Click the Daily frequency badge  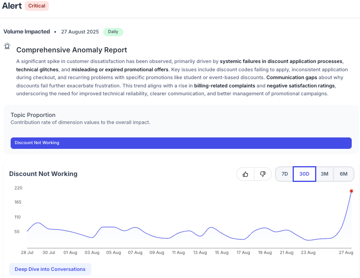click(113, 32)
